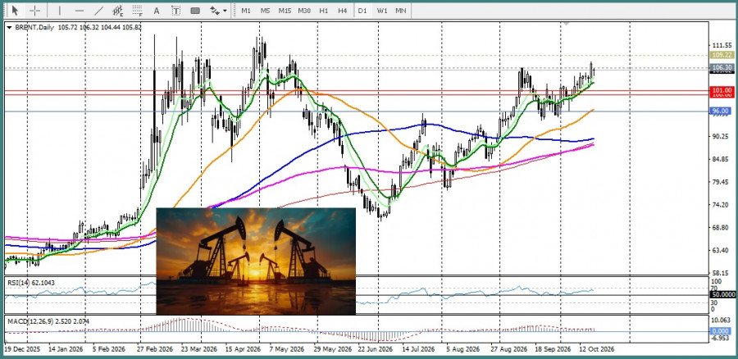Switch chart to M1 timeframe
Viewport: 738px width, 359px height.
pos(246,11)
